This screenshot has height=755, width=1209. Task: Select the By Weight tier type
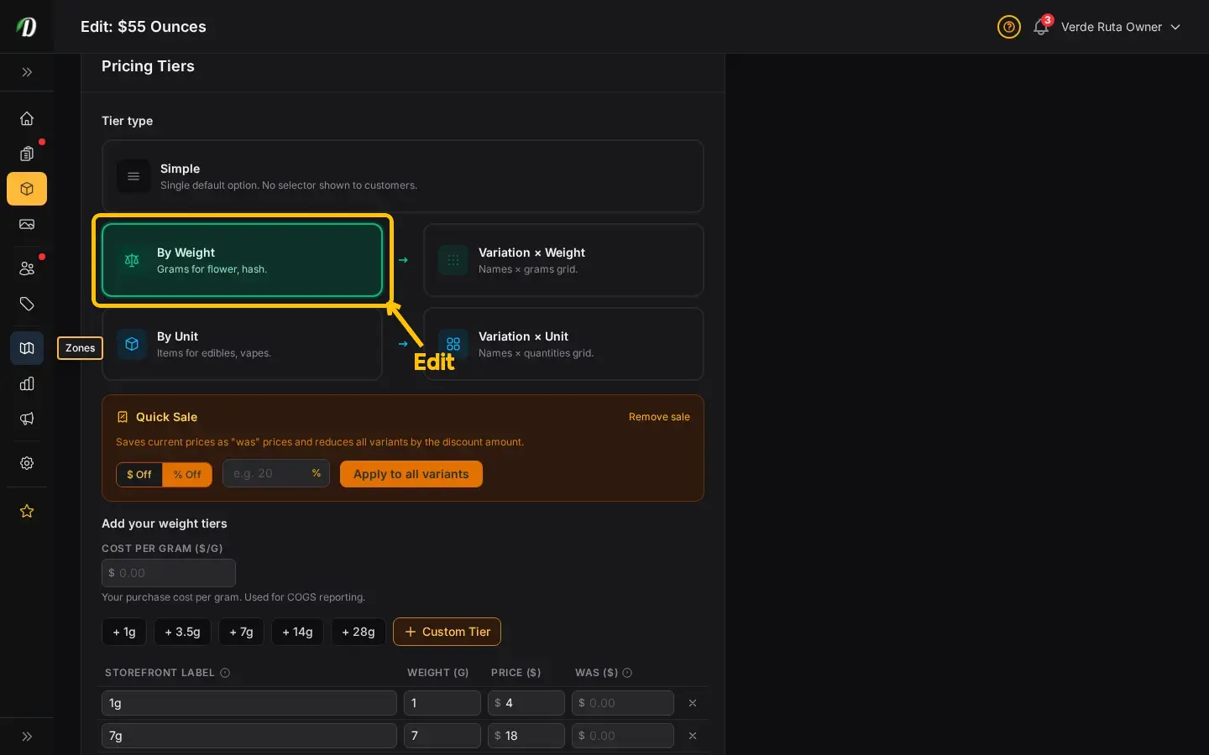(242, 260)
